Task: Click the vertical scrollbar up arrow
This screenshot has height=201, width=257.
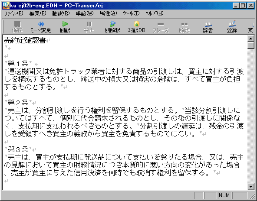Action: click(x=251, y=39)
